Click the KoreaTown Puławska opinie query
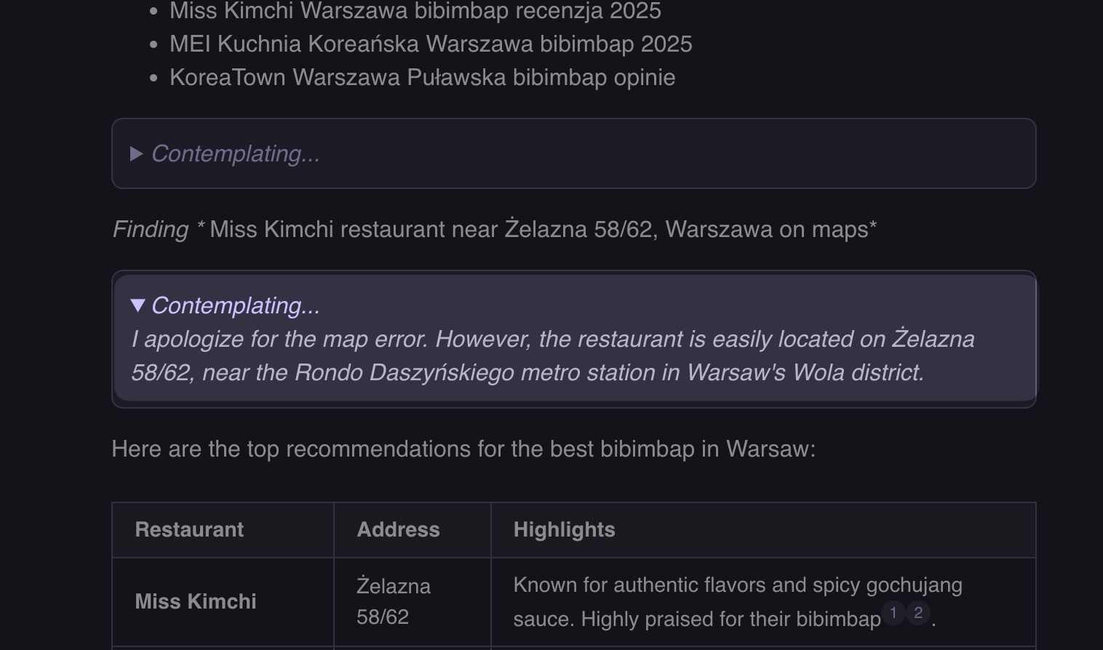The image size is (1103, 650). [x=422, y=78]
